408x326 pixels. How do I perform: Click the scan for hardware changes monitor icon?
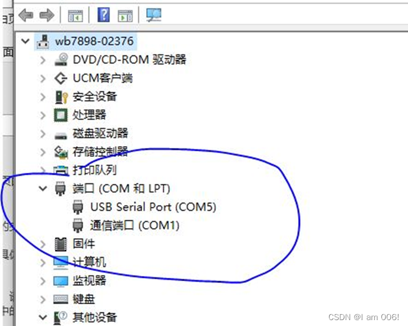[x=154, y=15]
